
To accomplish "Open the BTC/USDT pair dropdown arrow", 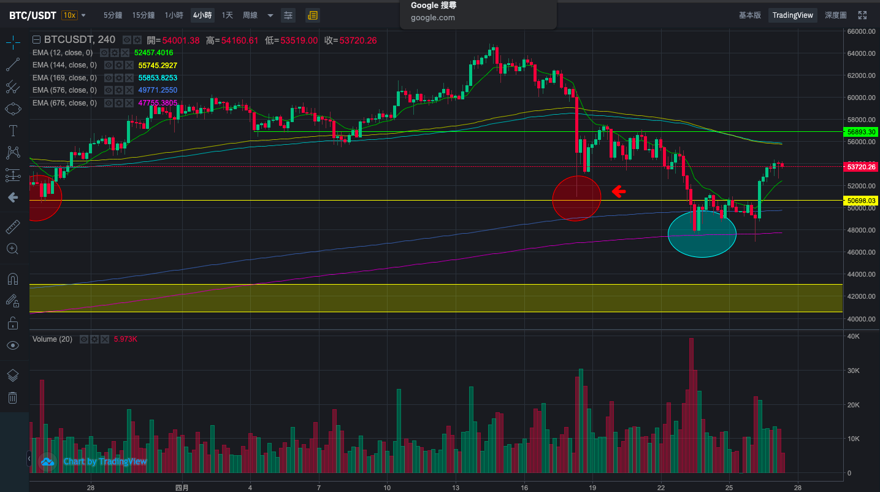I will tap(83, 15).
